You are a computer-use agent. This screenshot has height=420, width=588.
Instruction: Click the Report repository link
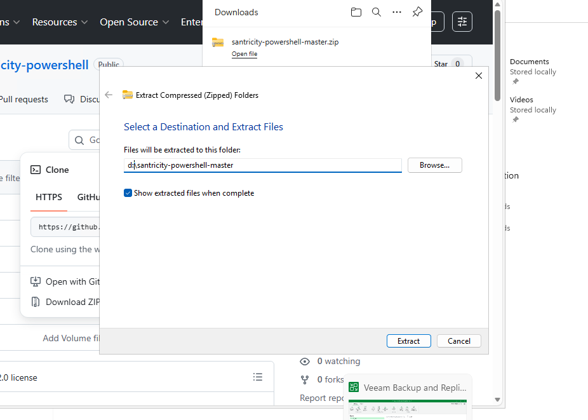pos(322,398)
